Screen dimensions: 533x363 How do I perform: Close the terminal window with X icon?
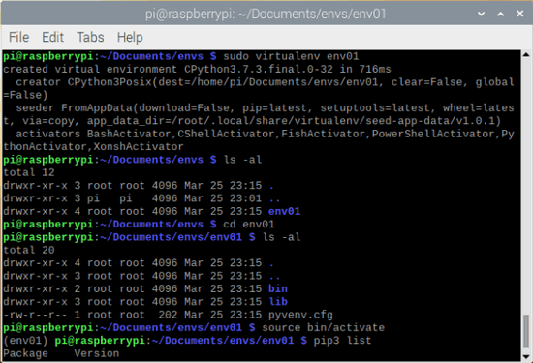tap(519, 14)
